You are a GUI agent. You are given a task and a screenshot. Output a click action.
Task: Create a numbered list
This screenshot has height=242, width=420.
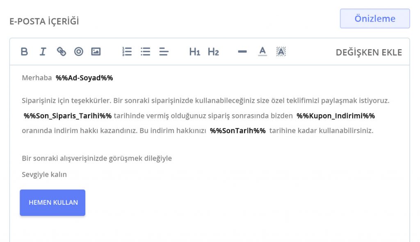tap(127, 52)
